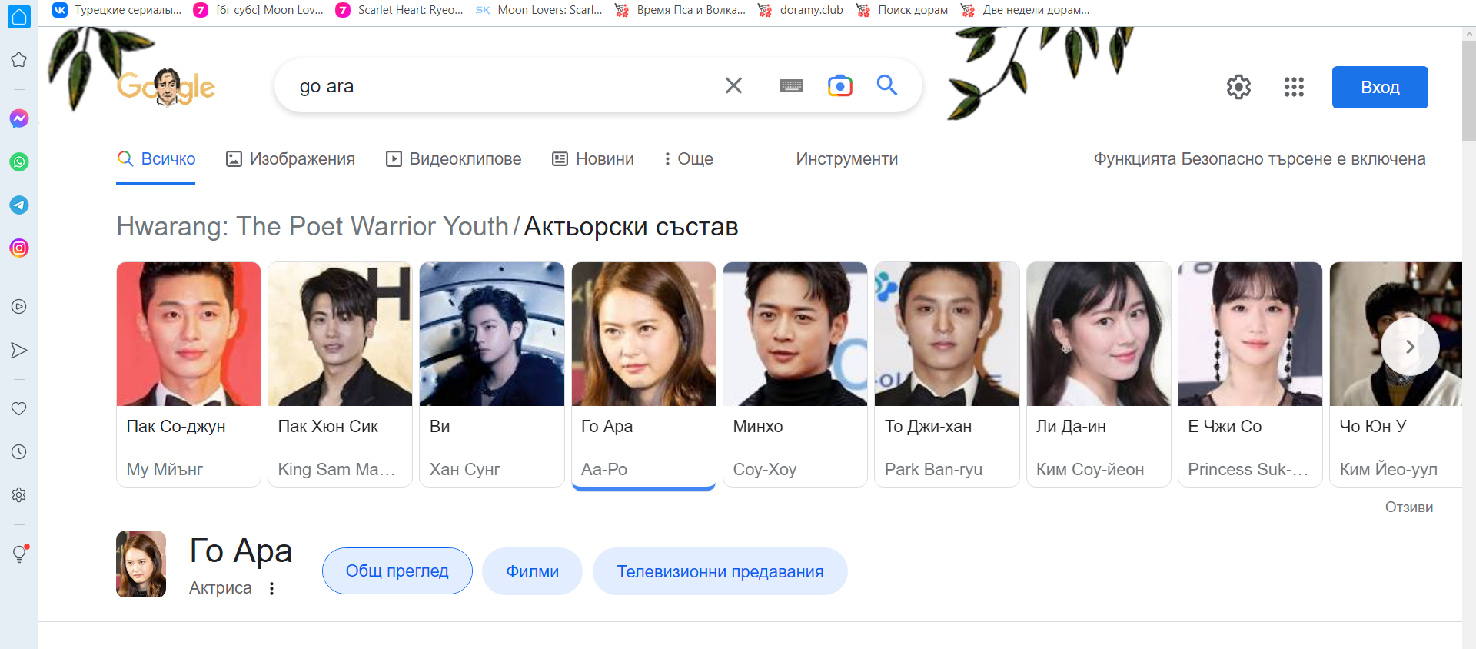Open browsing history clock icon
Image resolution: width=1476 pixels, height=649 pixels.
(x=19, y=452)
